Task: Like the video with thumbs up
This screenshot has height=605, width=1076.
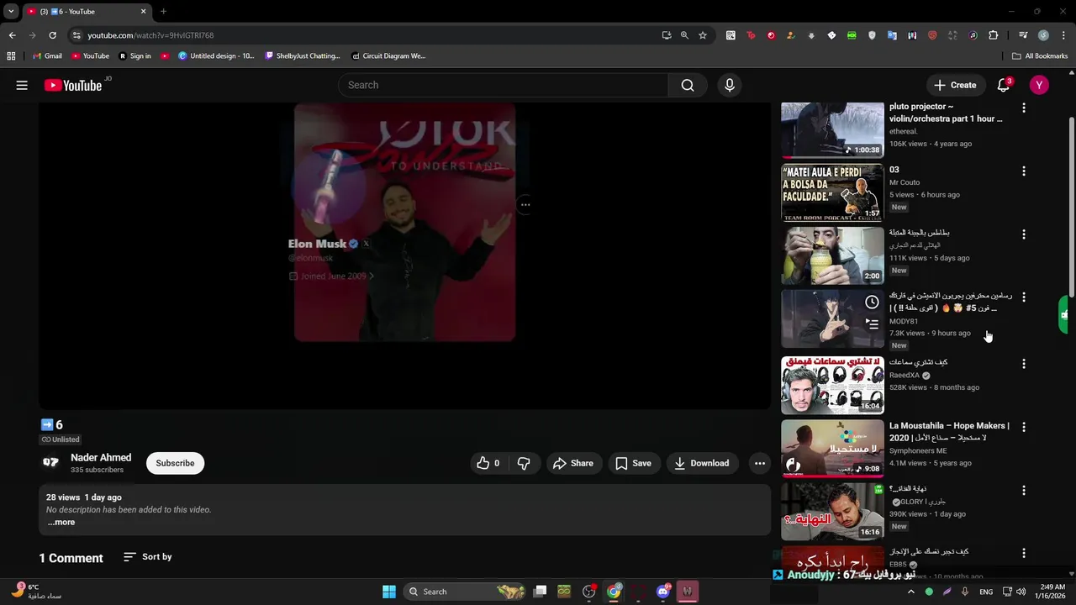Action: click(488, 463)
